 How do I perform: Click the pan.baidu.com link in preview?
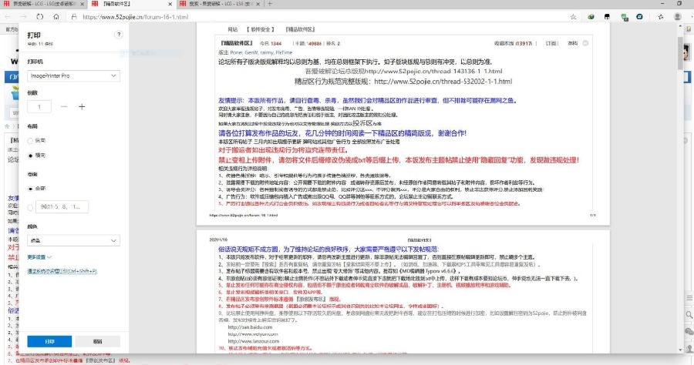(250, 327)
